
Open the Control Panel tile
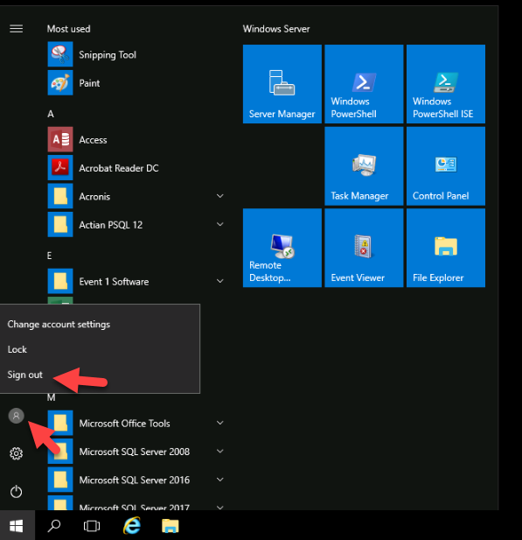(446, 165)
